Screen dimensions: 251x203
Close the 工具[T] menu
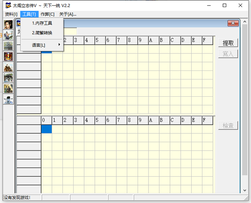click(29, 14)
